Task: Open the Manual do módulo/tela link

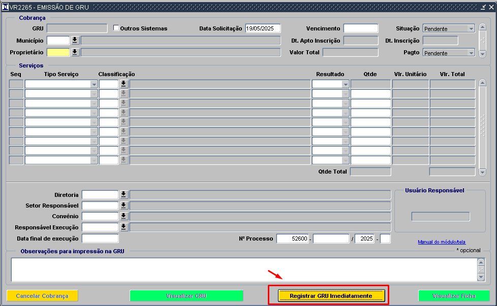Action: pyautogui.click(x=442, y=242)
